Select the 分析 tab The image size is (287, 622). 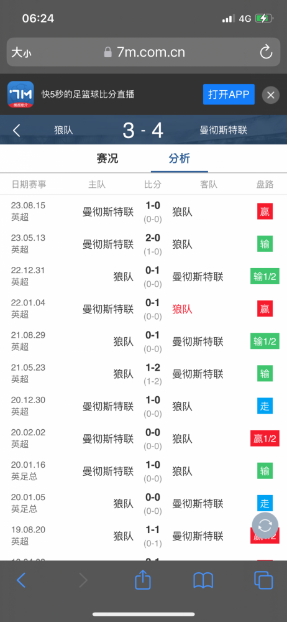[179, 159]
